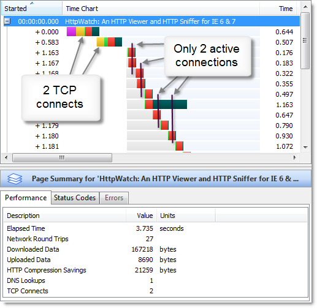The image size is (317, 308).
Task: Click the Description column header
Action: [64, 216]
